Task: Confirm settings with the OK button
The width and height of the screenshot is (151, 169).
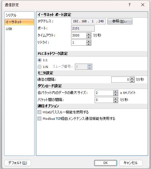Action: tap(106, 163)
